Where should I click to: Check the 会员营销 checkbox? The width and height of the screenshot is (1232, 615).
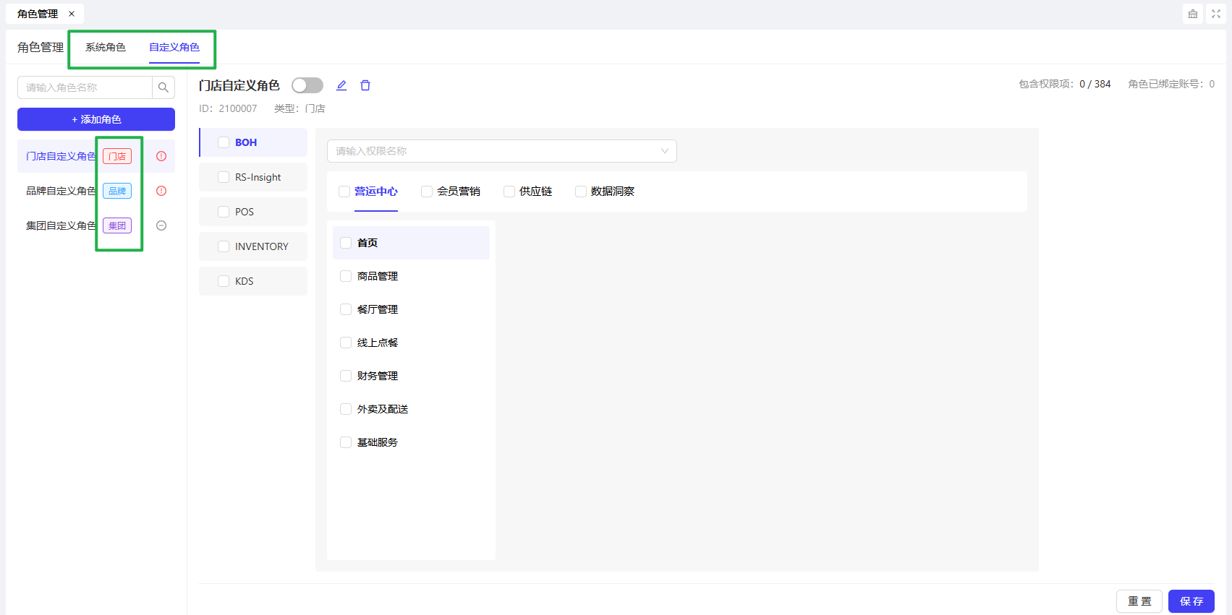click(x=427, y=192)
